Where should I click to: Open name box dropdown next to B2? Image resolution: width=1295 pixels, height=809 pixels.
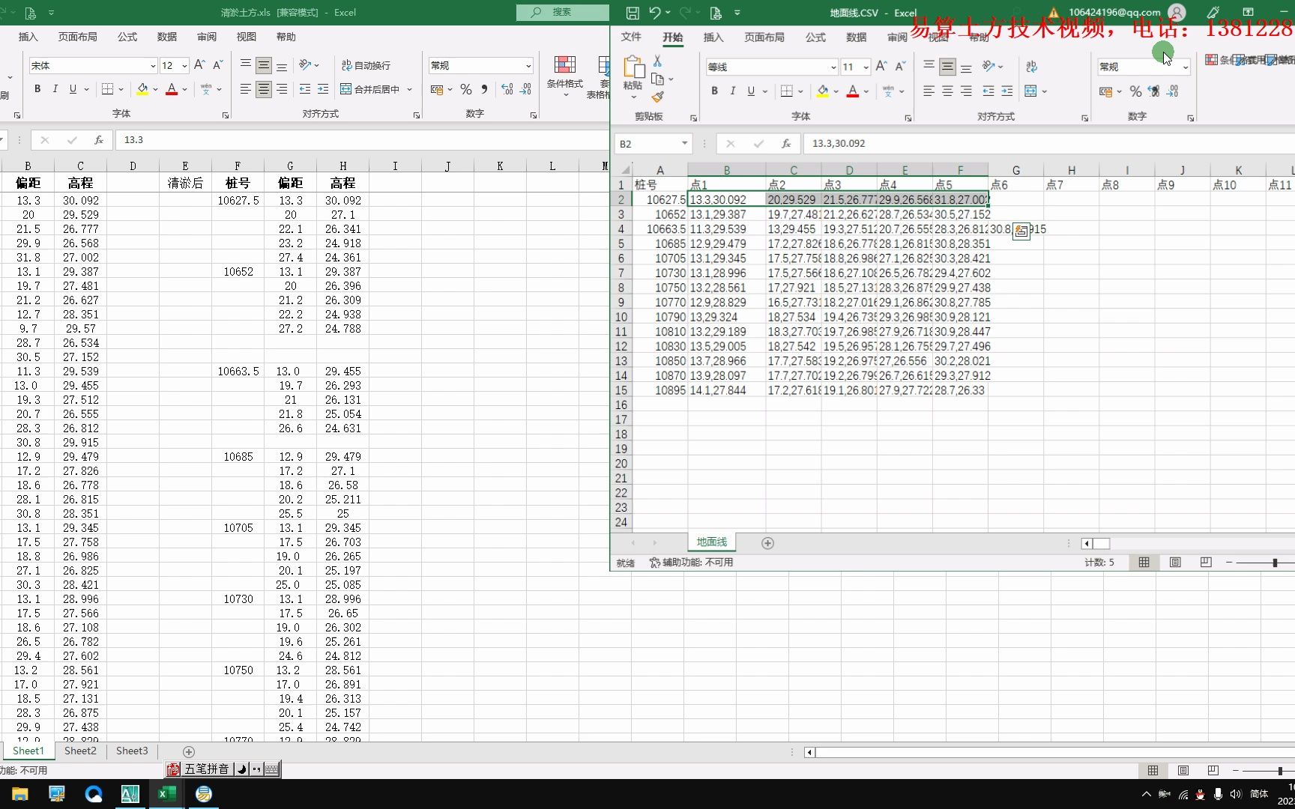684,143
